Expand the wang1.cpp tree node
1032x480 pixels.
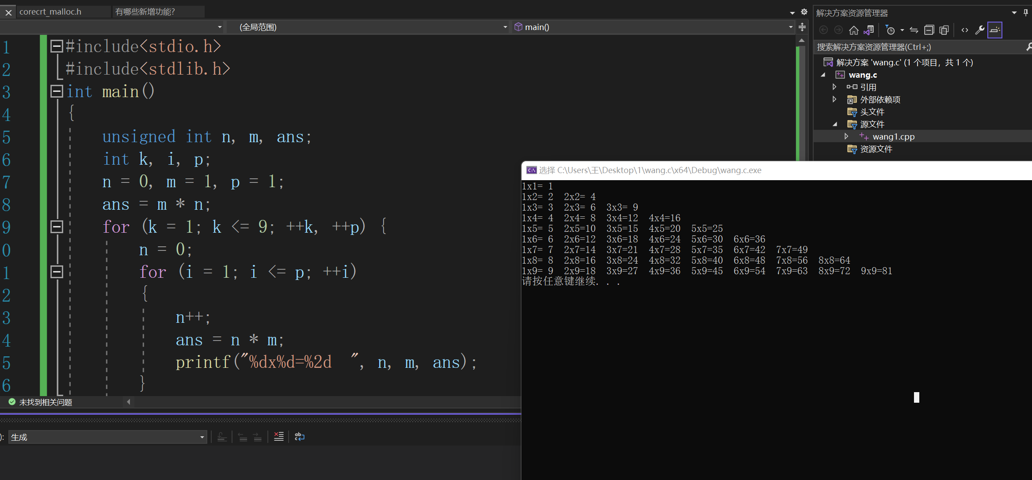click(x=846, y=136)
